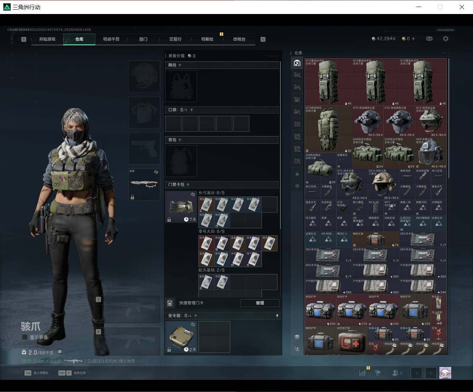Open the settings gear in top bar
This screenshot has height=392, width=473.
[x=446, y=39]
